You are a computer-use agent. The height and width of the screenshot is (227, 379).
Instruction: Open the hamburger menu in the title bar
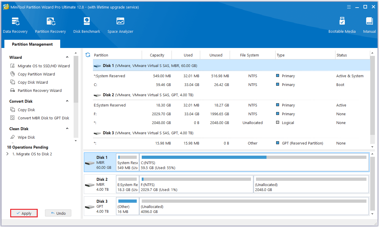pos(349,7)
